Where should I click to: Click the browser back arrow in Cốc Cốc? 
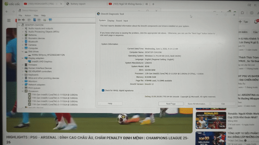click(x=7, y=12)
